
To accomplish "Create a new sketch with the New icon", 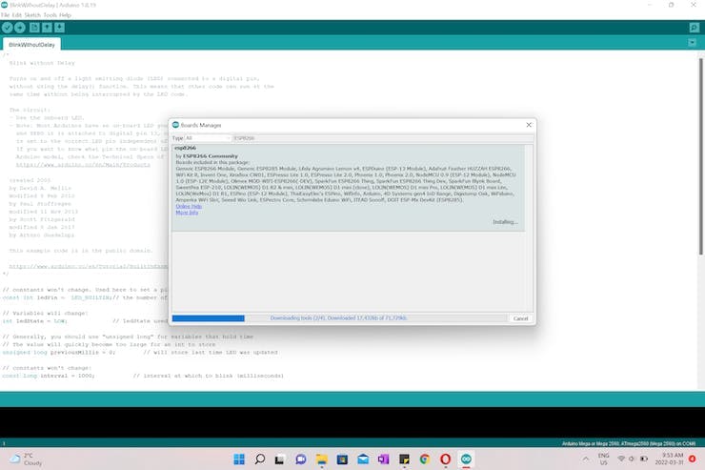I will pyautogui.click(x=34, y=28).
